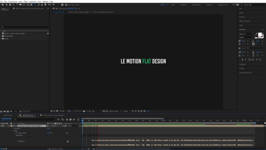Viewport: 266px width, 150px height.
Task: Open the Composition menu
Action: click(x=13, y=1)
